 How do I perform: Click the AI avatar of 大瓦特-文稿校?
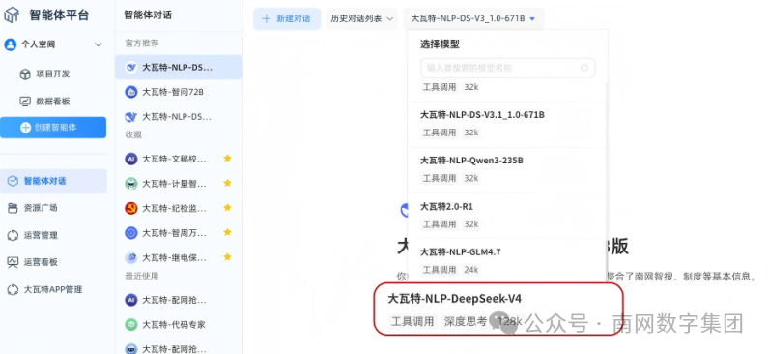[x=130, y=159]
